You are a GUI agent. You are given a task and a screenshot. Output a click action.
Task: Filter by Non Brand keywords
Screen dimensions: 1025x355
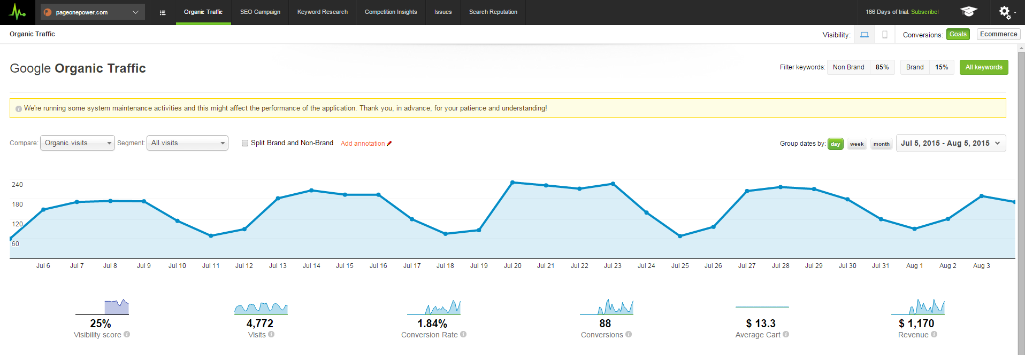tap(848, 67)
